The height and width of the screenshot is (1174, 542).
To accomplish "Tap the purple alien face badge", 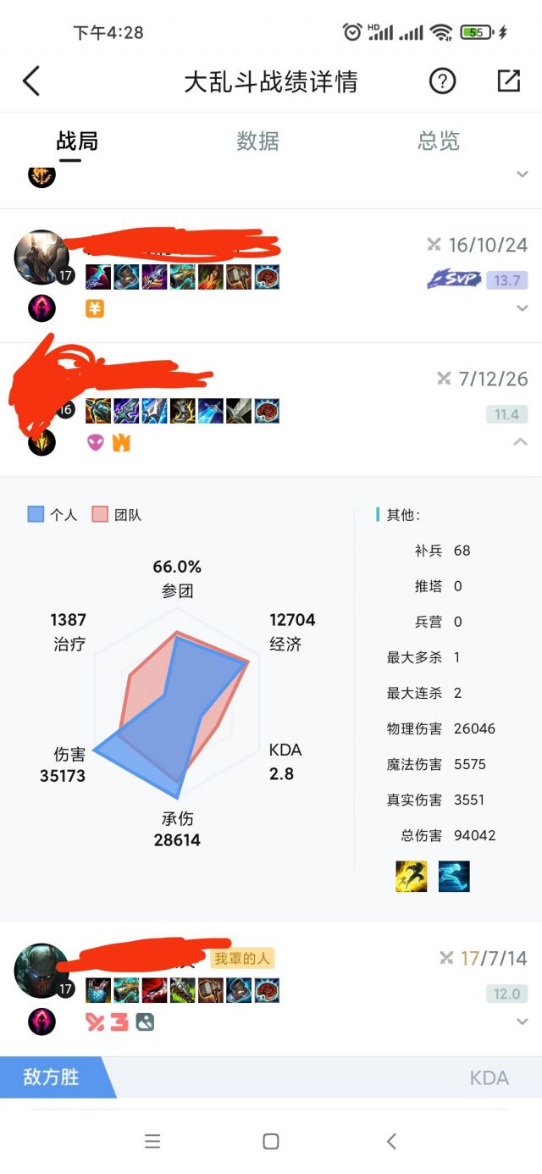I will click(95, 442).
